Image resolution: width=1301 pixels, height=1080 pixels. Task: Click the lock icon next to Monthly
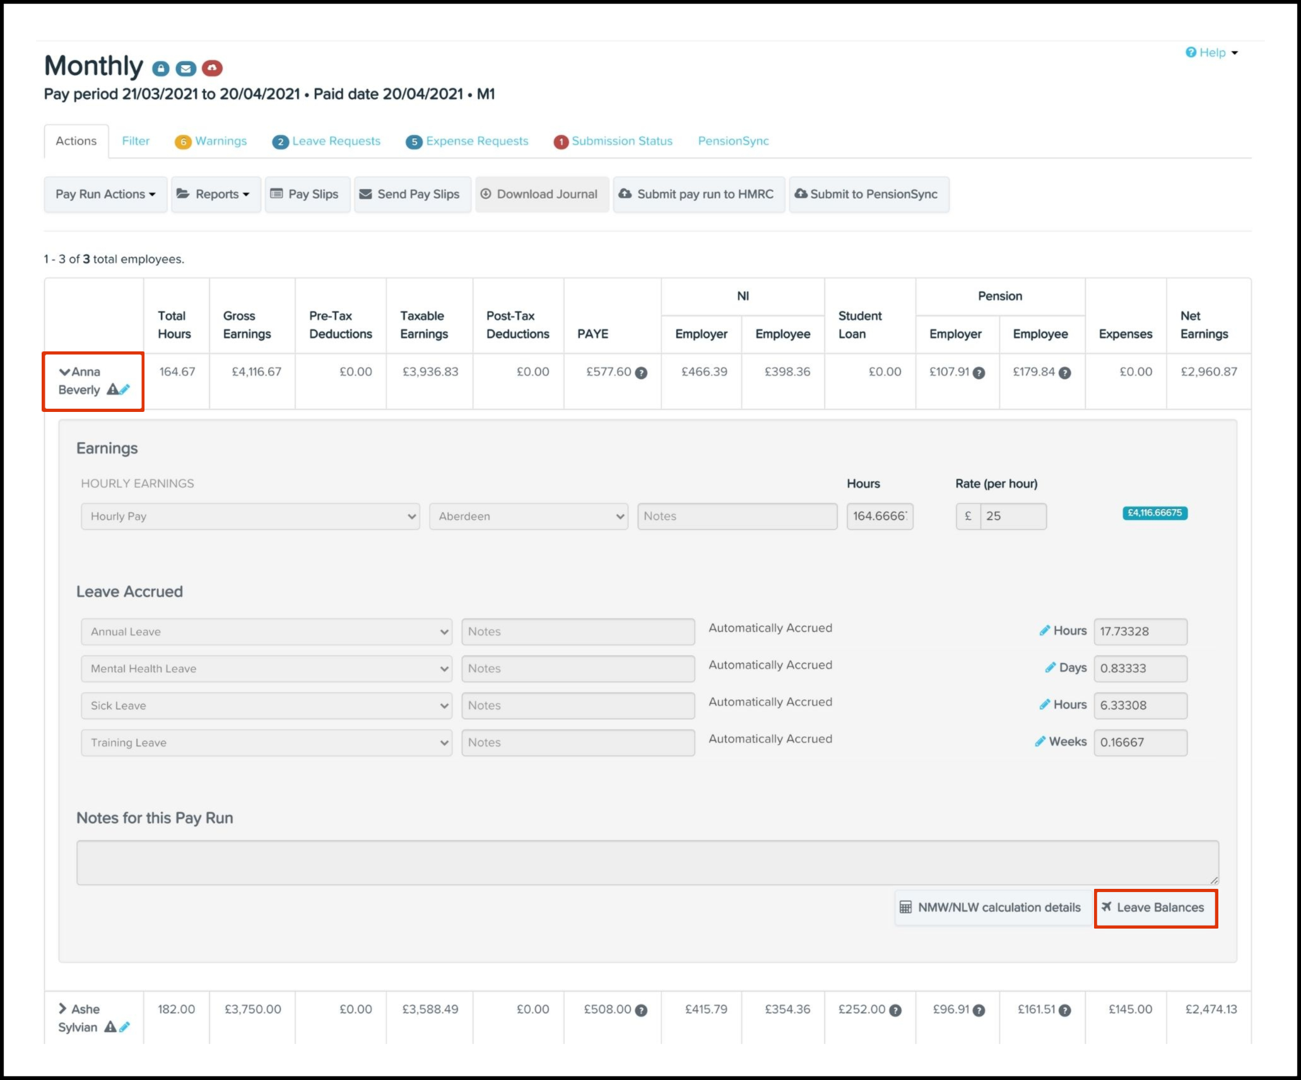click(x=161, y=68)
